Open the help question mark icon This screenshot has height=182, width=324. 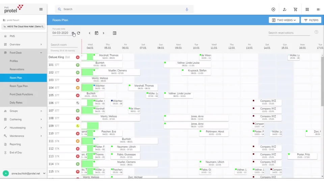[x=316, y=32]
